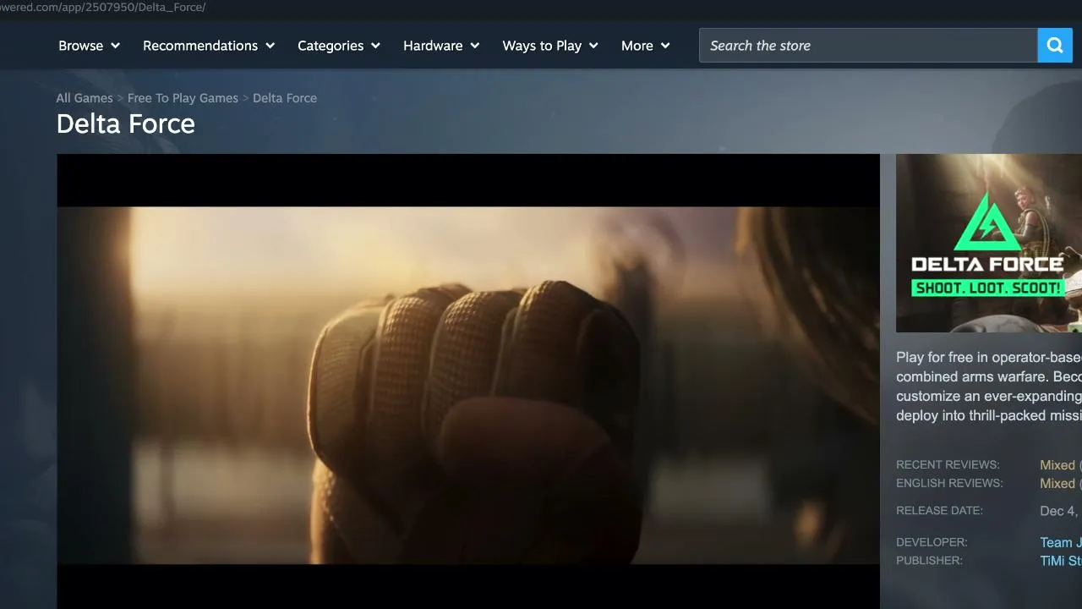Expand the Ways to Play chevron
The height and width of the screenshot is (609, 1082).
tap(593, 46)
